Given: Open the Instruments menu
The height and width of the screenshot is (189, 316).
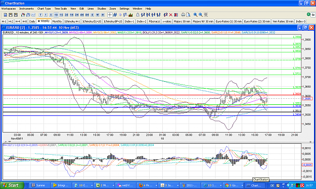Looking at the screenshot, I should (27, 9).
